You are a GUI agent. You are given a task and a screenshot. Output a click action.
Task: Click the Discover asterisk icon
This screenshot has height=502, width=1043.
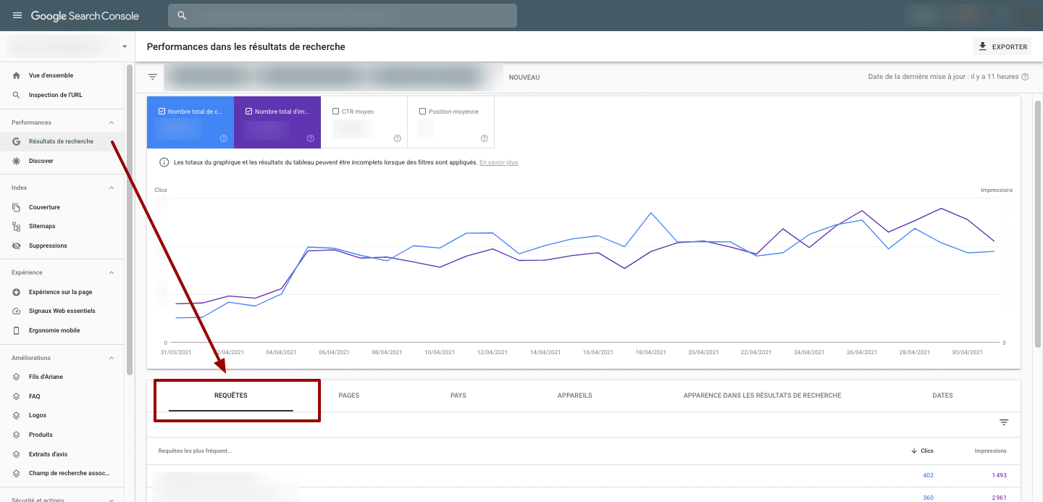point(16,161)
